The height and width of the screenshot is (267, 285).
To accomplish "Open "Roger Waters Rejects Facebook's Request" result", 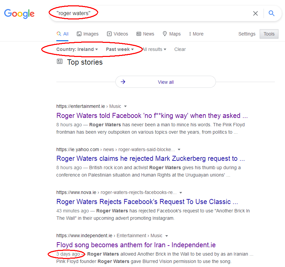I will 147,202.
